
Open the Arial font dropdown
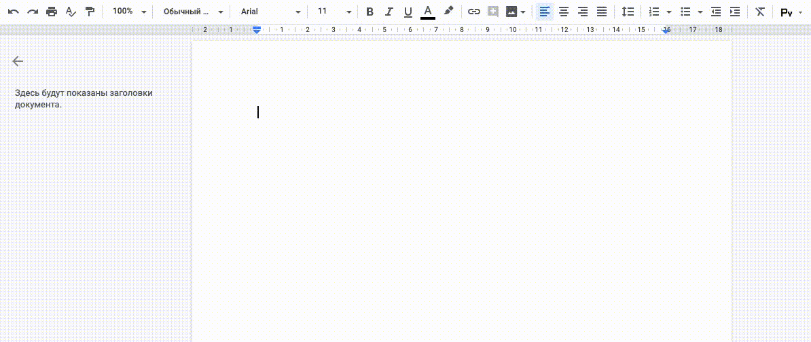point(270,12)
